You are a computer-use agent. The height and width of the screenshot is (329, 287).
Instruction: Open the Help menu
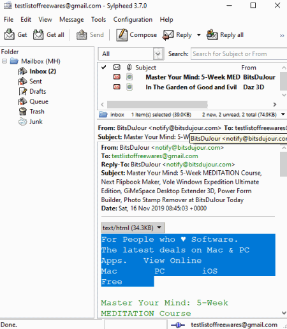[166, 20]
